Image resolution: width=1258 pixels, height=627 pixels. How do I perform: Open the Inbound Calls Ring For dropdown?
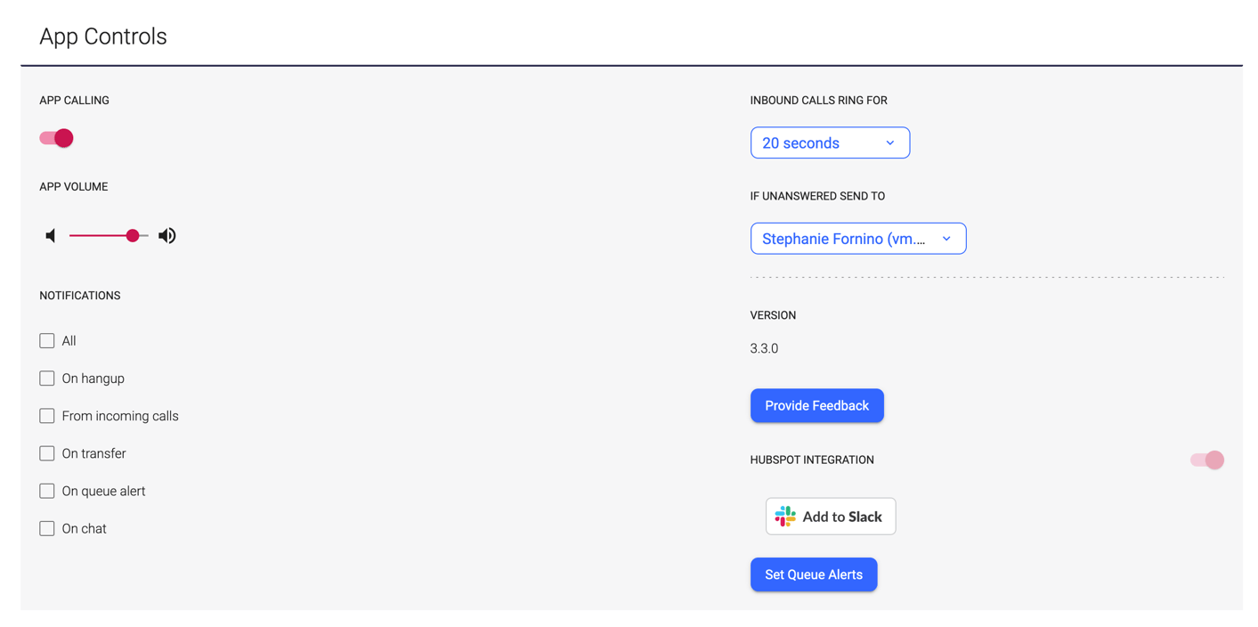830,142
